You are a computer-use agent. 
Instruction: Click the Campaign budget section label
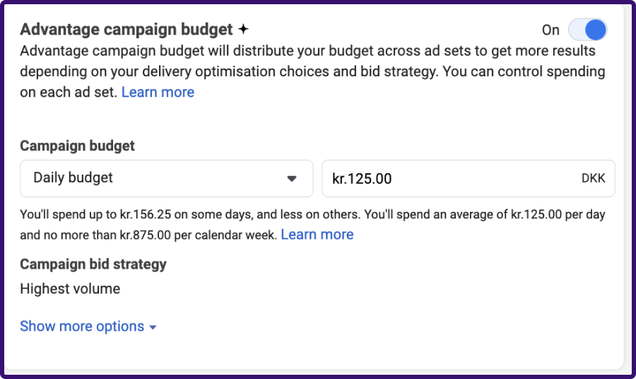click(77, 146)
